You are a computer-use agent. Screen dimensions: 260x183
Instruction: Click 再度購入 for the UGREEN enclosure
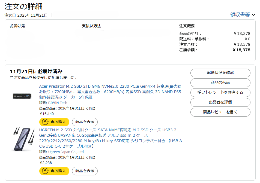[54, 171]
